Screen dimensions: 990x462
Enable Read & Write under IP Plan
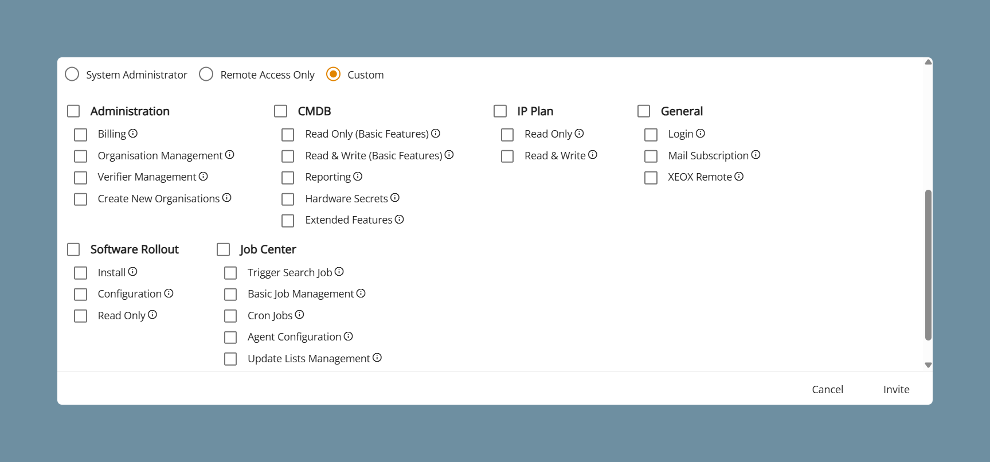click(x=507, y=156)
